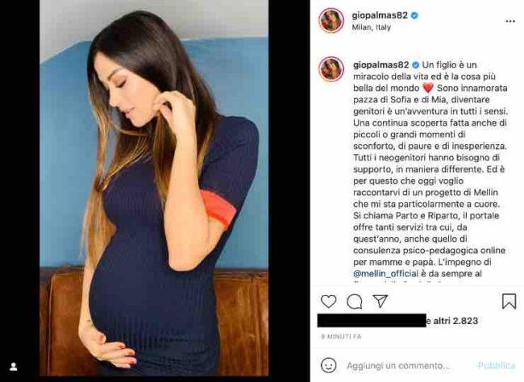Share post using paper plane icon
Image resolution: width=524 pixels, height=382 pixels.
click(x=380, y=301)
